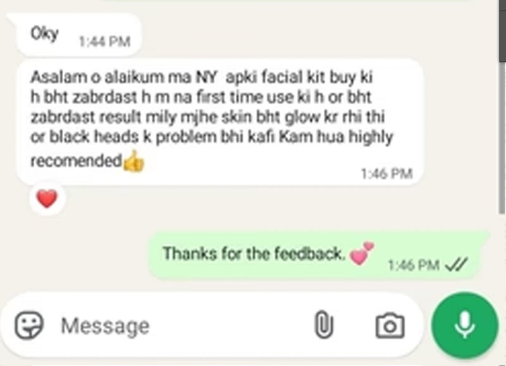Open the emoji sticker picker
This screenshot has height=366, width=506.
[28, 325]
